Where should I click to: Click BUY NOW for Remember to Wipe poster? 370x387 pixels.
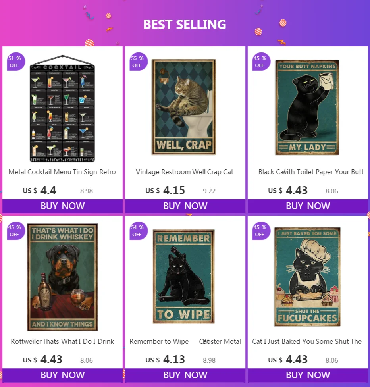coord(185,375)
